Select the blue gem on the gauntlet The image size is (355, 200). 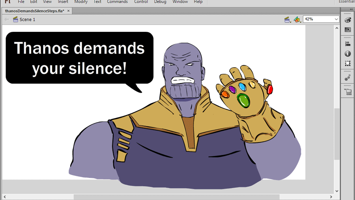click(242, 87)
